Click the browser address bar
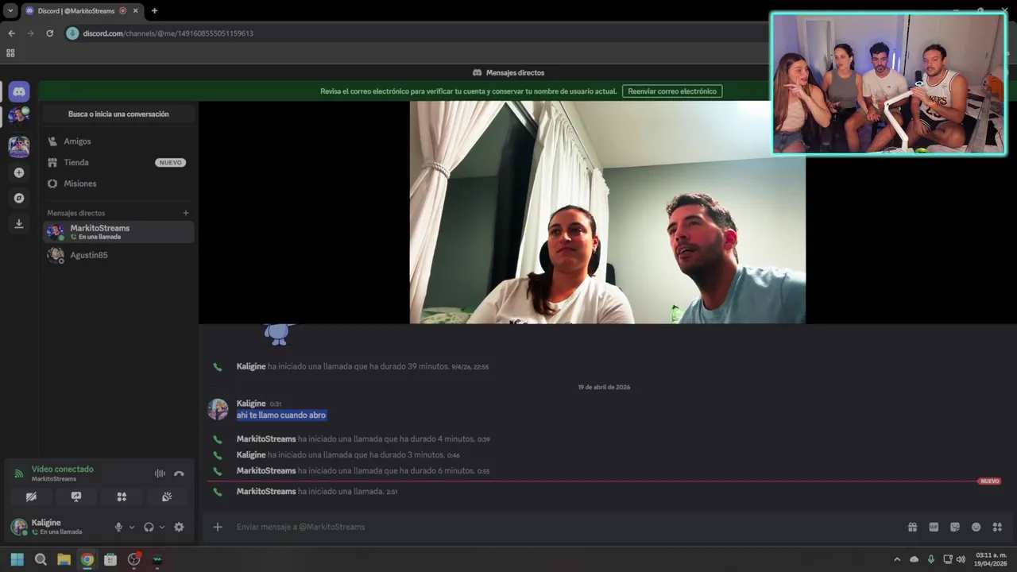 413,33
